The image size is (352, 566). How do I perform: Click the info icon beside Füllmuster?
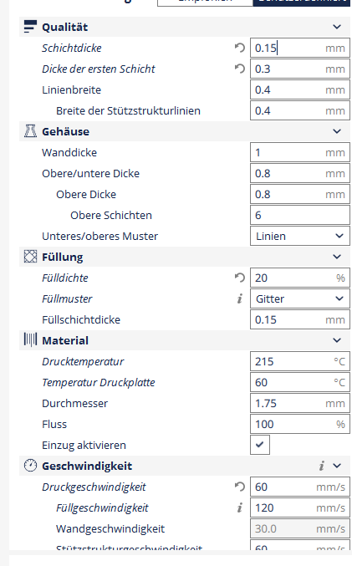[x=240, y=298]
